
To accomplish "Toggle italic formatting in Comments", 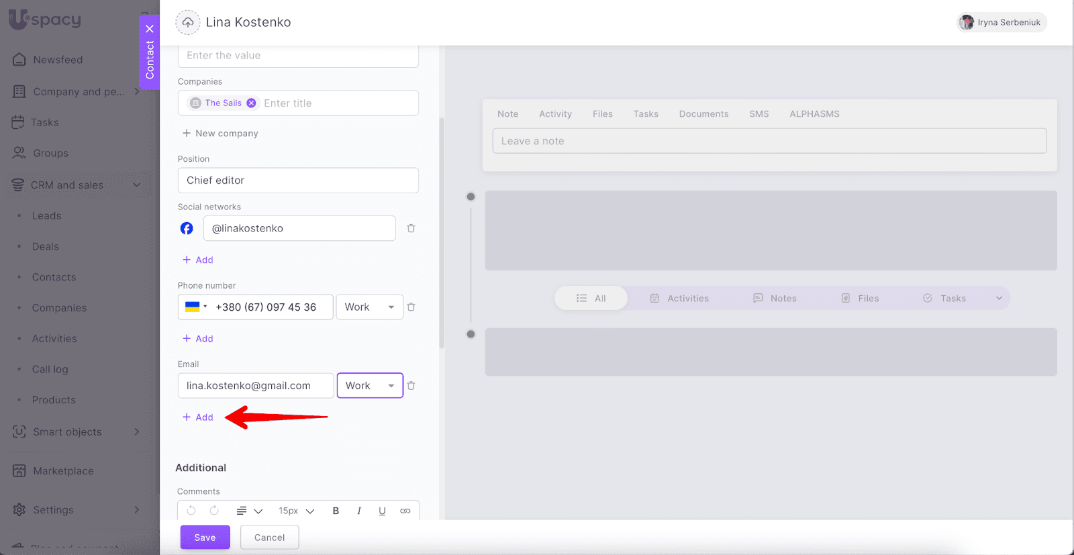I will (359, 511).
